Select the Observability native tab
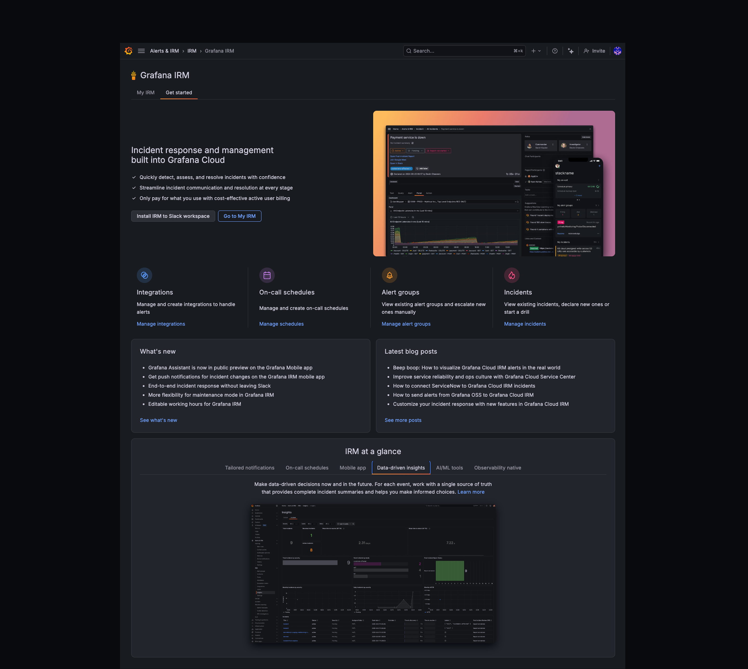Viewport: 748px width, 669px height. point(498,468)
